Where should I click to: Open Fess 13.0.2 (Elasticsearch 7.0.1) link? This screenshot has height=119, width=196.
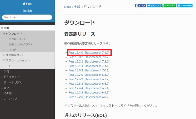click(89, 70)
